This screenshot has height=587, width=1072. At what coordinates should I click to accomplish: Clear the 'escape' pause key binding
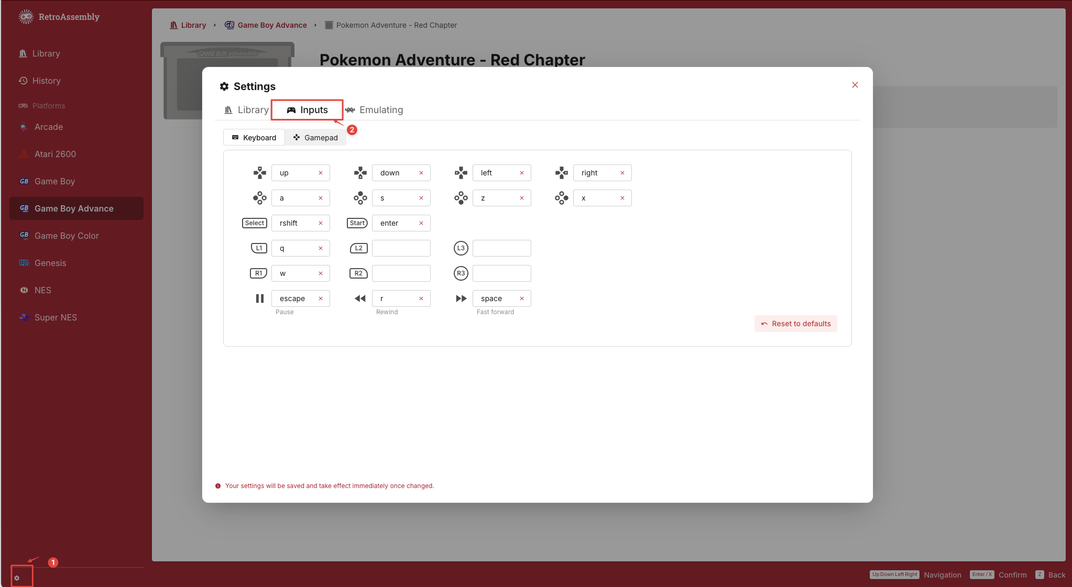coord(321,298)
